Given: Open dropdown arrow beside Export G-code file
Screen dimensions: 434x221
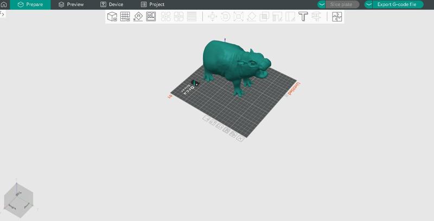Looking at the screenshot, I should point(368,4).
